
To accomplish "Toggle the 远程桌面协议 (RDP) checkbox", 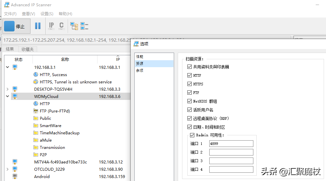I will (189, 118).
